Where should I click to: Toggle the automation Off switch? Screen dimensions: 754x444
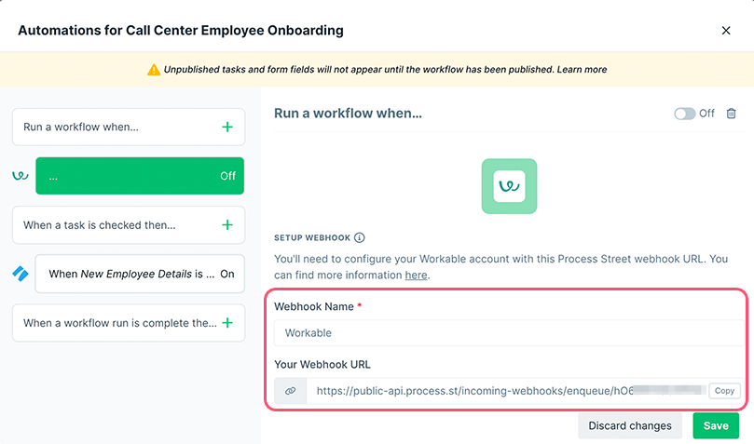click(x=684, y=114)
